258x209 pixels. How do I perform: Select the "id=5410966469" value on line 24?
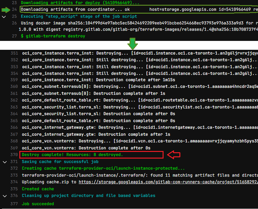coord(235,10)
